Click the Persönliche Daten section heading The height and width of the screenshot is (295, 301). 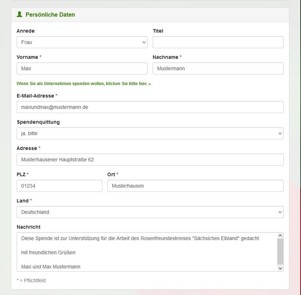(x=50, y=15)
